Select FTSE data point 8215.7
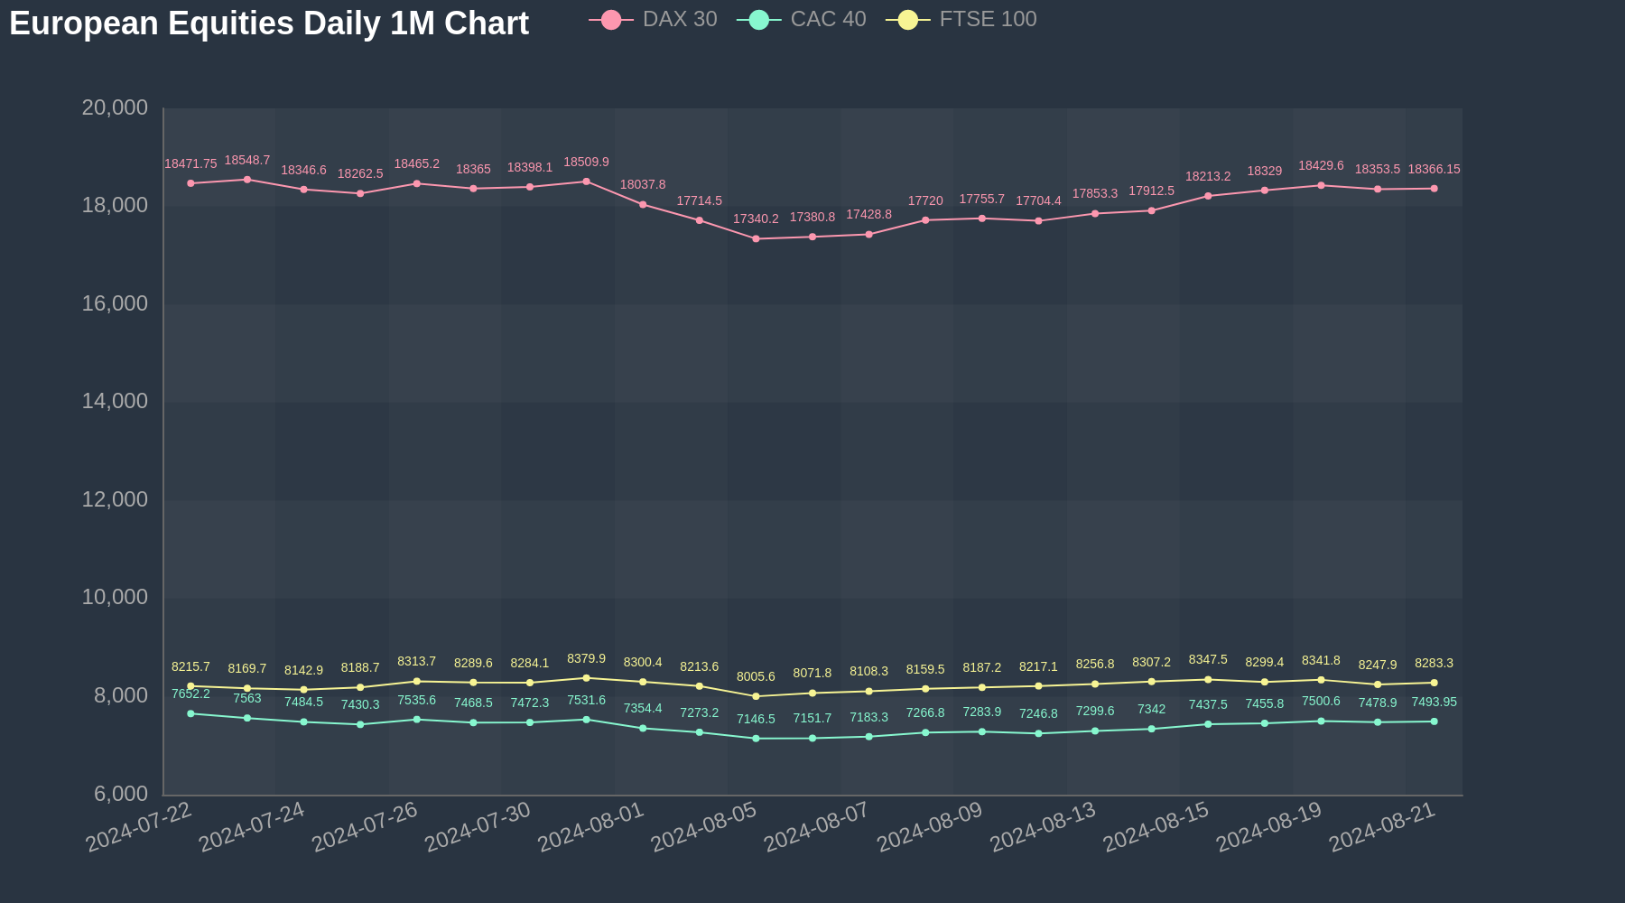Image resolution: width=1625 pixels, height=903 pixels. pyautogui.click(x=190, y=686)
